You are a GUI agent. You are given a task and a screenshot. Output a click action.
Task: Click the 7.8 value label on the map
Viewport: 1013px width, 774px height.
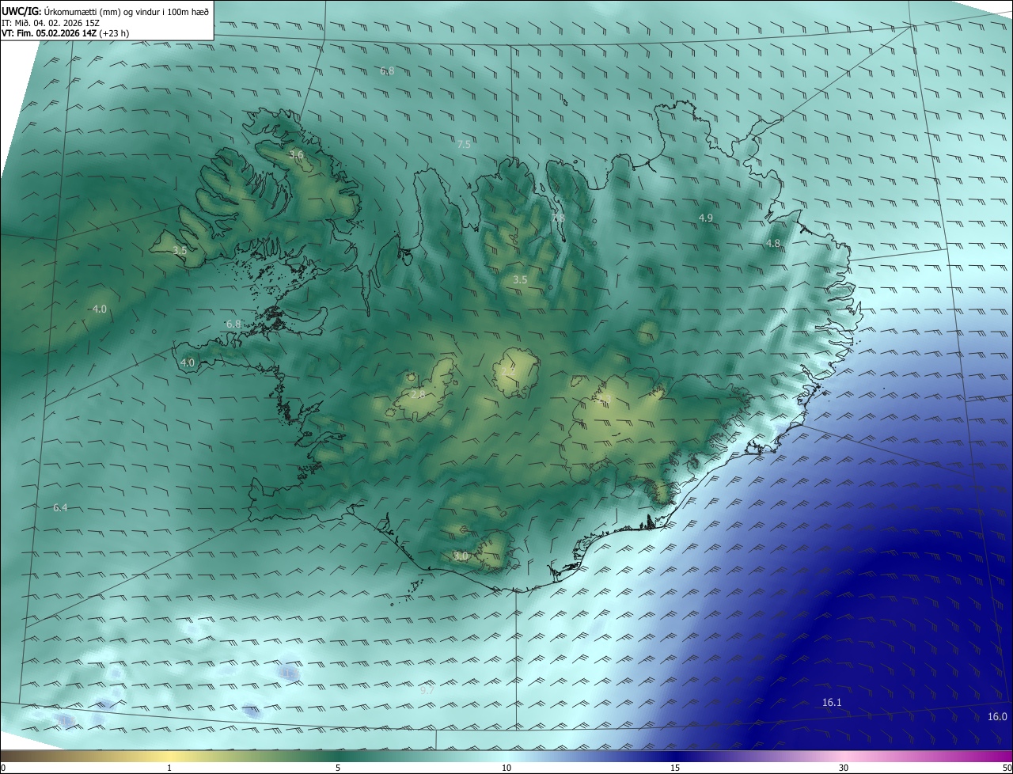click(x=558, y=218)
